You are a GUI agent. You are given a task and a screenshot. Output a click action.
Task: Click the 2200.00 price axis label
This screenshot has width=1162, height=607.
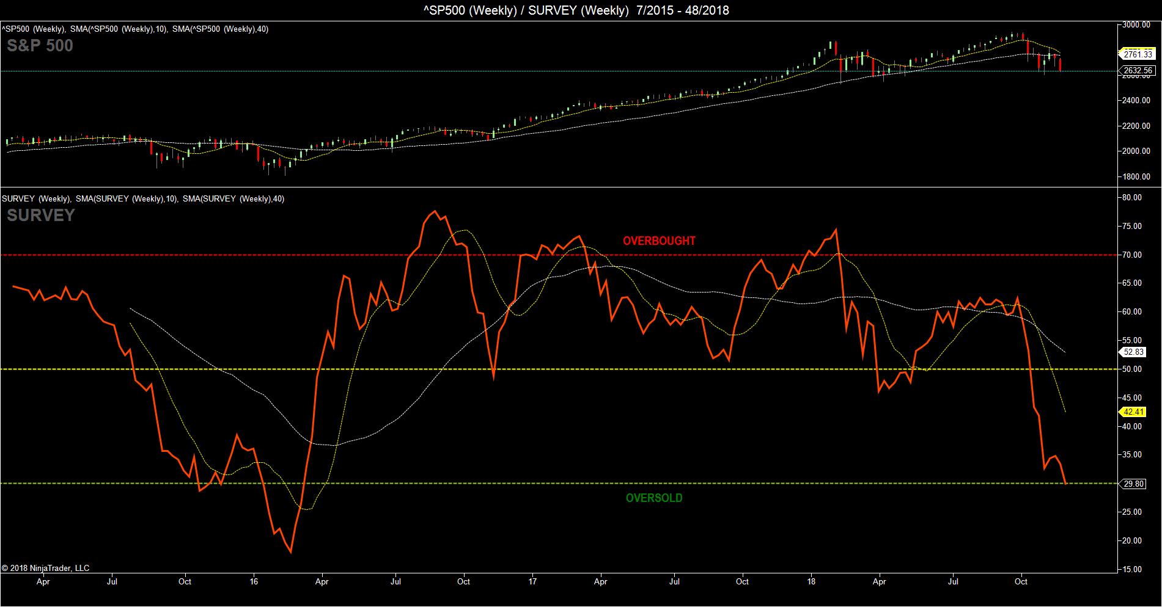1136,126
